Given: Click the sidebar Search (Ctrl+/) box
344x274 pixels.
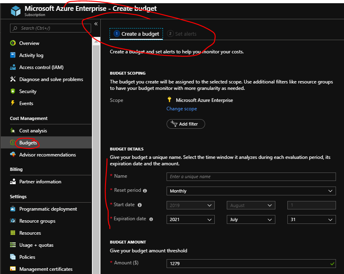Looking at the screenshot, I should [x=51, y=28].
